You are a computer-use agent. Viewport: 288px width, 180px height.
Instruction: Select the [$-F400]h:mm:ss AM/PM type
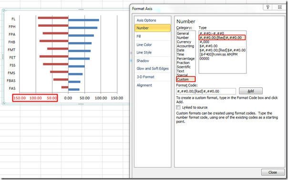click(x=218, y=54)
